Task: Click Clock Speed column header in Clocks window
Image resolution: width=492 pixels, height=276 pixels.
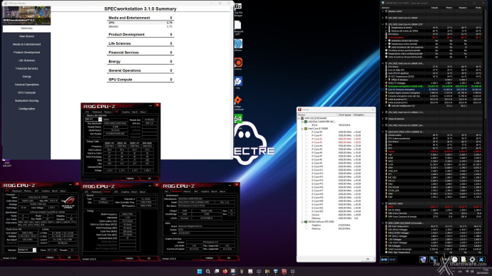Action: click(x=344, y=115)
